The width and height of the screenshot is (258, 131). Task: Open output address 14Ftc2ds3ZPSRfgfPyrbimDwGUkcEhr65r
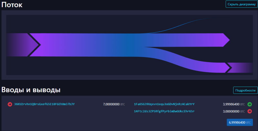[164, 111]
